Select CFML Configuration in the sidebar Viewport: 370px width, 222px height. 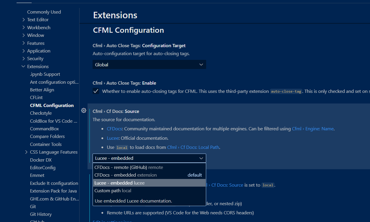click(52, 105)
